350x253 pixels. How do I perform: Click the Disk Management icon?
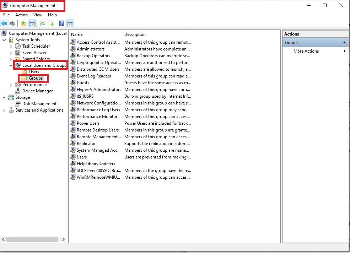pos(18,104)
